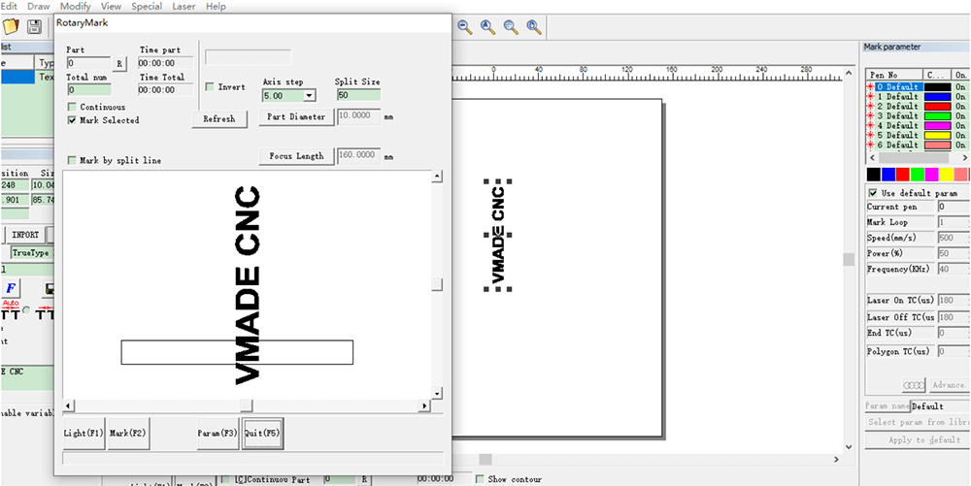Open the Special menu
The width and height of the screenshot is (971, 486).
coord(147,7)
